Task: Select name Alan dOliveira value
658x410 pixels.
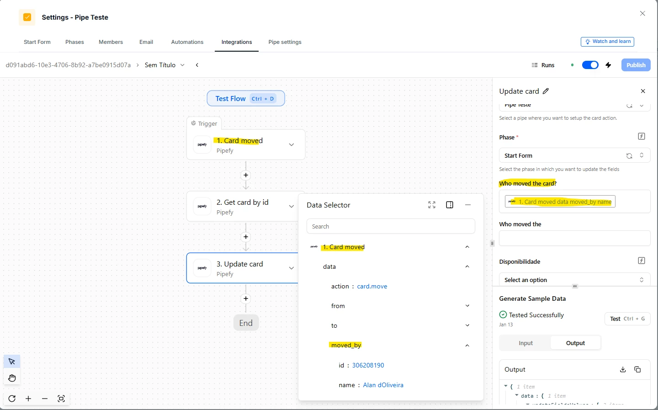Action: point(383,385)
